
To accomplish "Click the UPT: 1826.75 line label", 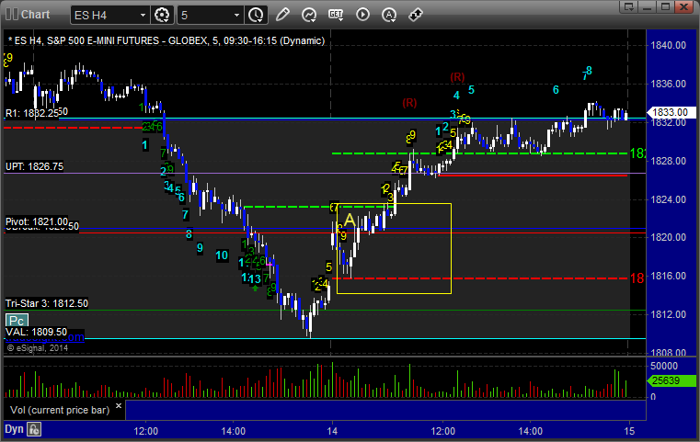I will tap(34, 166).
